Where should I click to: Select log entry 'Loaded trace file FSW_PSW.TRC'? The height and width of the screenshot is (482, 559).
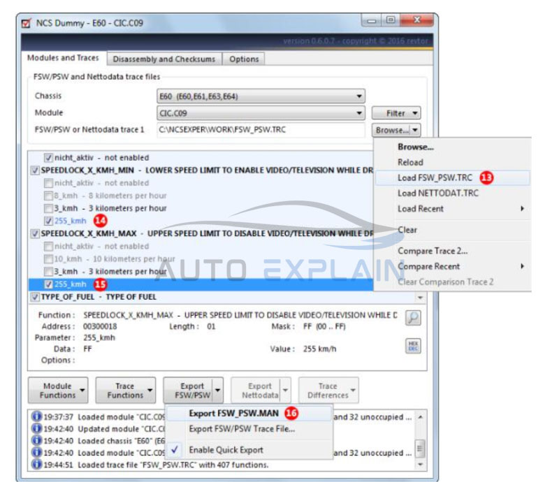[x=173, y=465]
